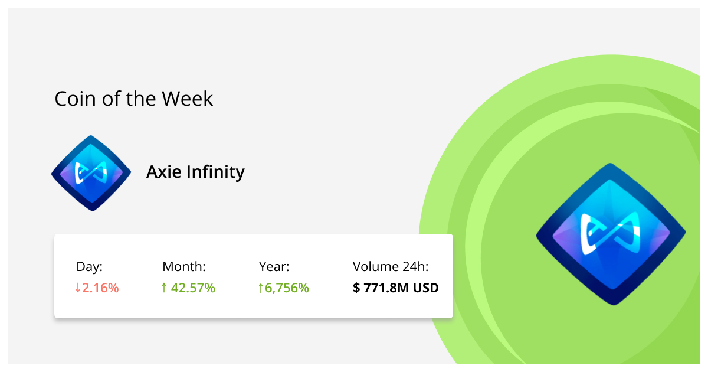Select the Coin of the Week heading
This screenshot has height=372, width=708.
coord(133,99)
